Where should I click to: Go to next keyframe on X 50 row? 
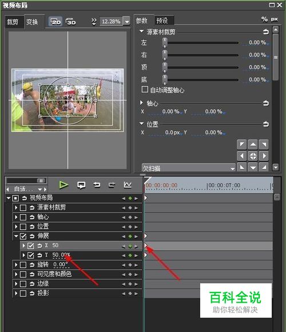[x=136, y=246]
